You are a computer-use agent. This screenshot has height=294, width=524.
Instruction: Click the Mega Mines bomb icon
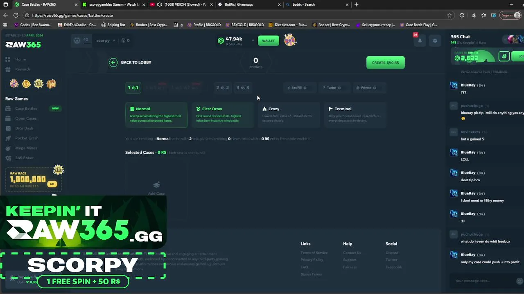8,148
